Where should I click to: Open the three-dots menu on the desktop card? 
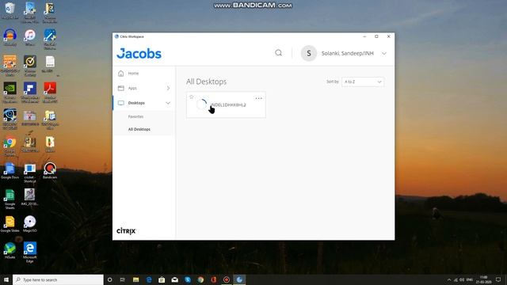click(259, 98)
